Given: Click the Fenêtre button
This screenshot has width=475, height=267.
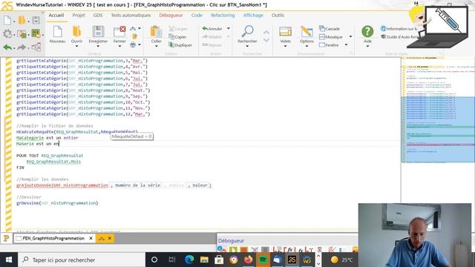Looking at the screenshot, I should click(x=329, y=44).
